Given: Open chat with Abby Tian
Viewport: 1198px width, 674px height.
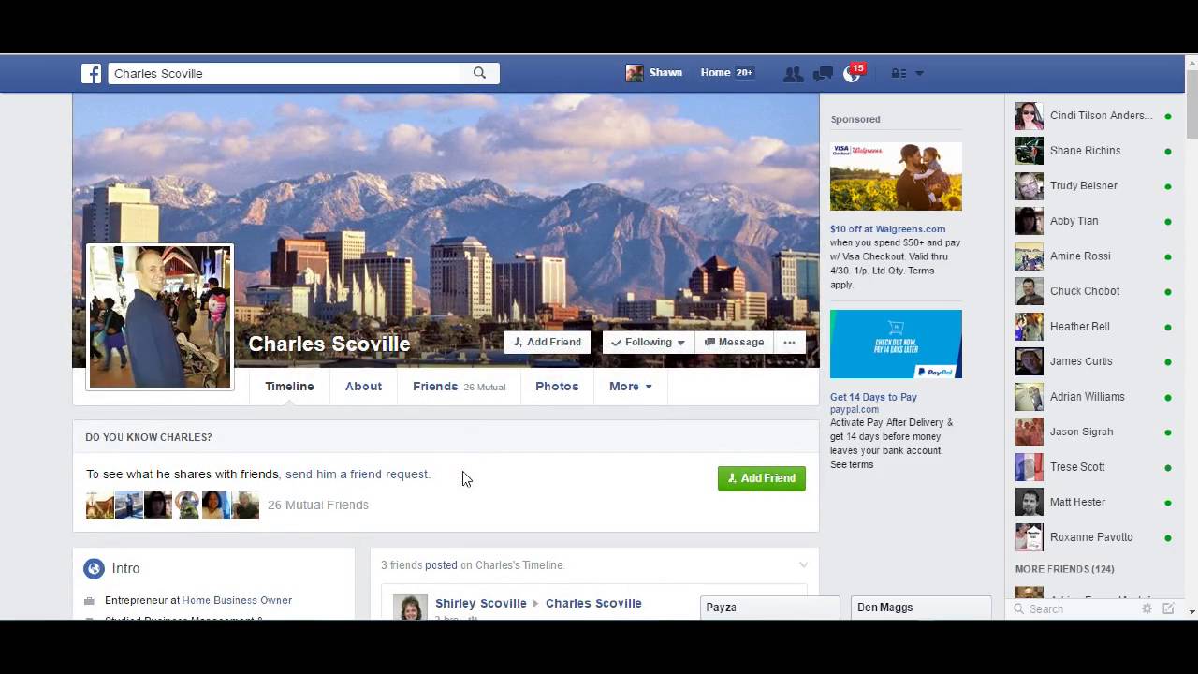Looking at the screenshot, I should [x=1094, y=221].
